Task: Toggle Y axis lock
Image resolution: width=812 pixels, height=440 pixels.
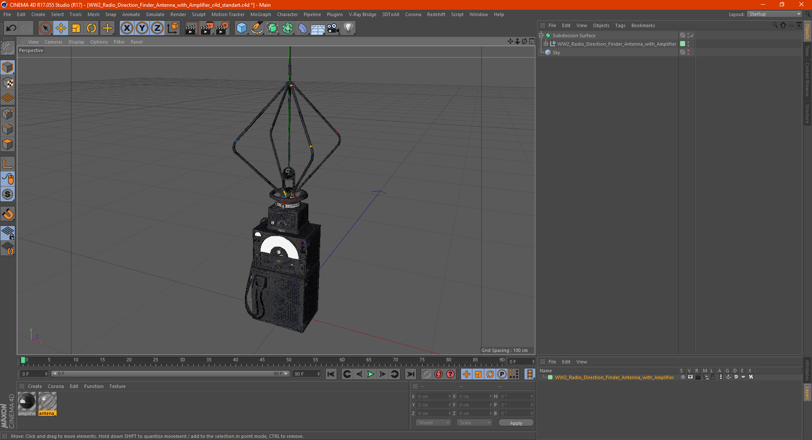Action: pos(142,28)
